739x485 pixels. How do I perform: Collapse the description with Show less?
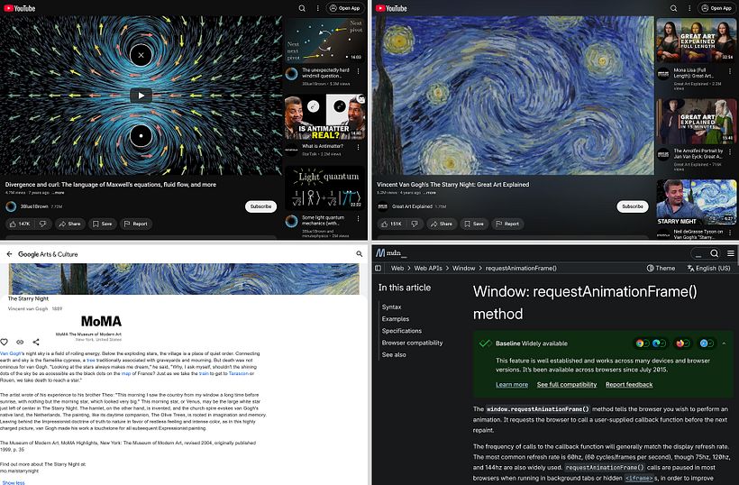click(x=14, y=482)
